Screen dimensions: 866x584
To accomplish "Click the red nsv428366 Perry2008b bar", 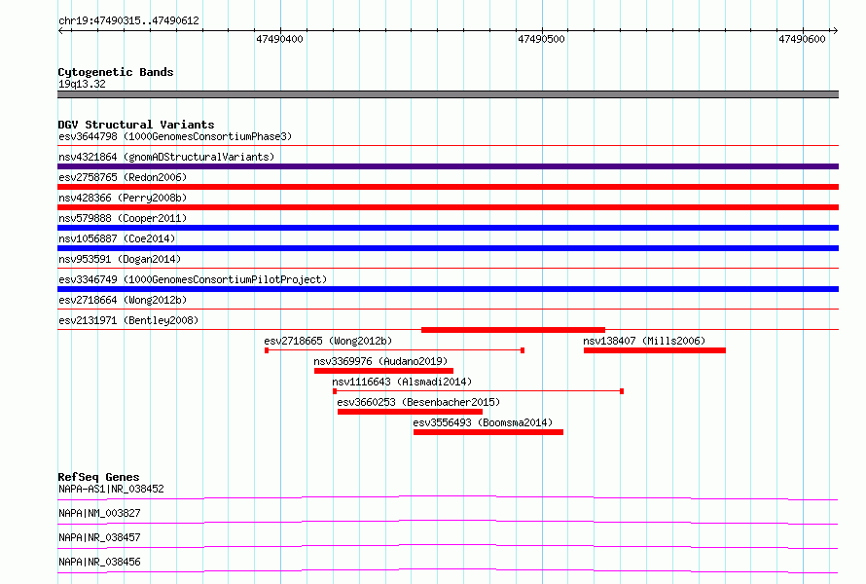I will click(x=448, y=207).
